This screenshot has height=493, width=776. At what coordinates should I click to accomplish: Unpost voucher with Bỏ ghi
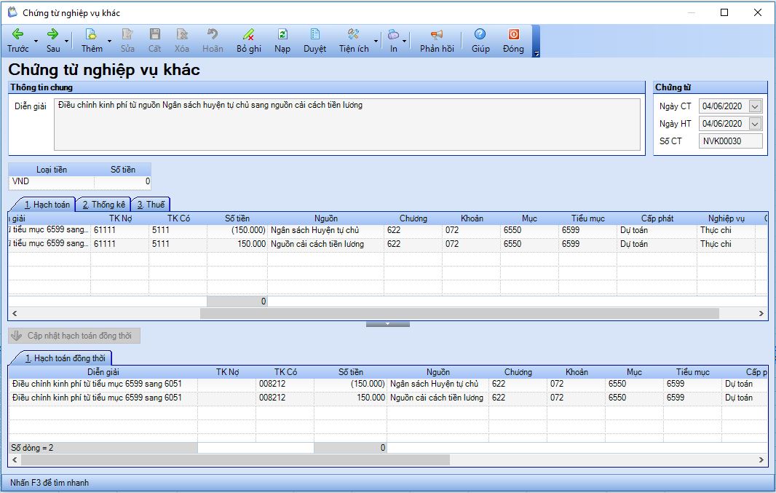[x=248, y=40]
